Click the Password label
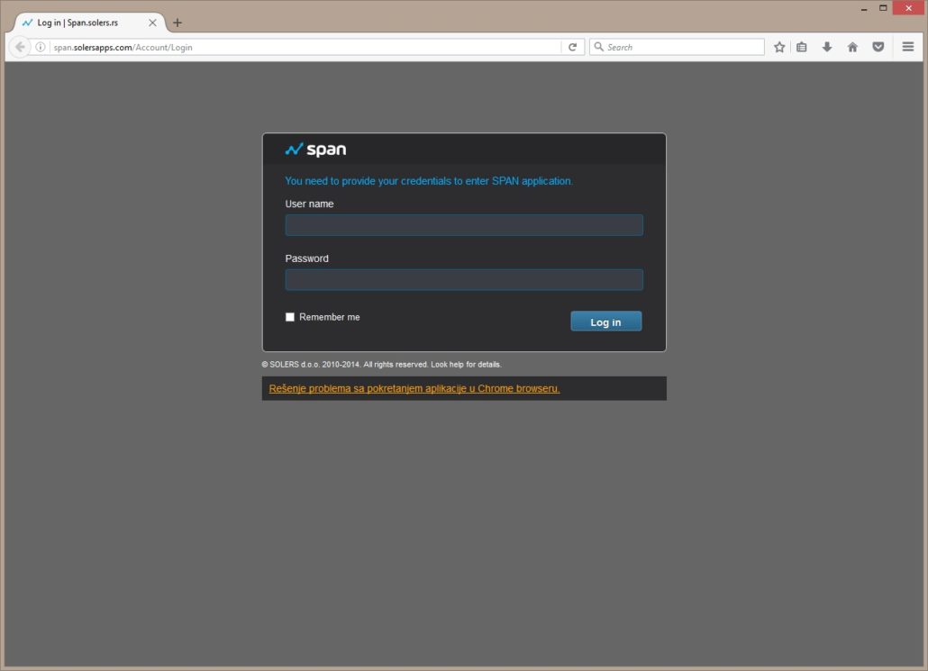Image resolution: width=928 pixels, height=671 pixels. (306, 258)
